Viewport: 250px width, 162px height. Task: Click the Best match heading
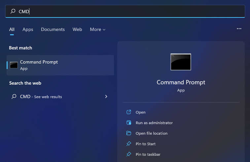(20, 48)
